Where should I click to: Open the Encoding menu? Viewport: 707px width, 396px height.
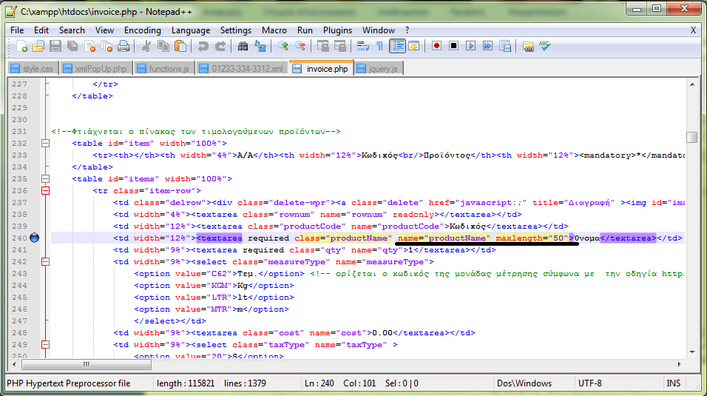tap(143, 30)
